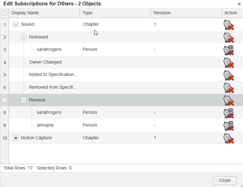The width and height of the screenshot is (243, 187).
Task: Remove annajoly person subscription icon
Action: tap(229, 126)
